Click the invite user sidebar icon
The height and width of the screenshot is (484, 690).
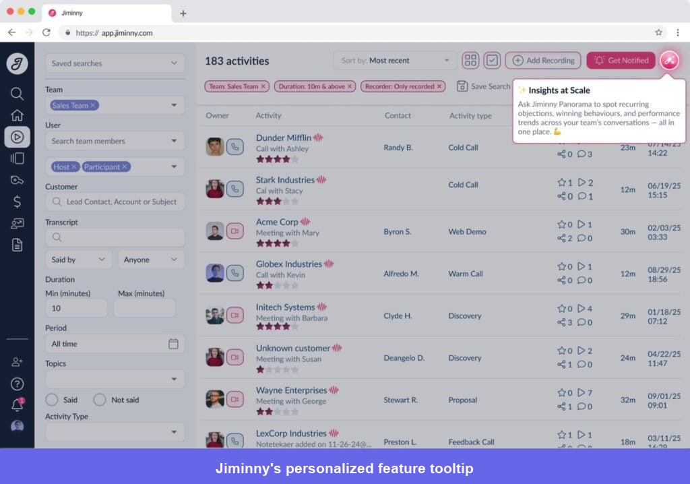[x=17, y=361]
